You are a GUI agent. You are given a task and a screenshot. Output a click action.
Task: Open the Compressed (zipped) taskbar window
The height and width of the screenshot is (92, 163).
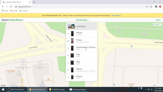coord(78,89)
